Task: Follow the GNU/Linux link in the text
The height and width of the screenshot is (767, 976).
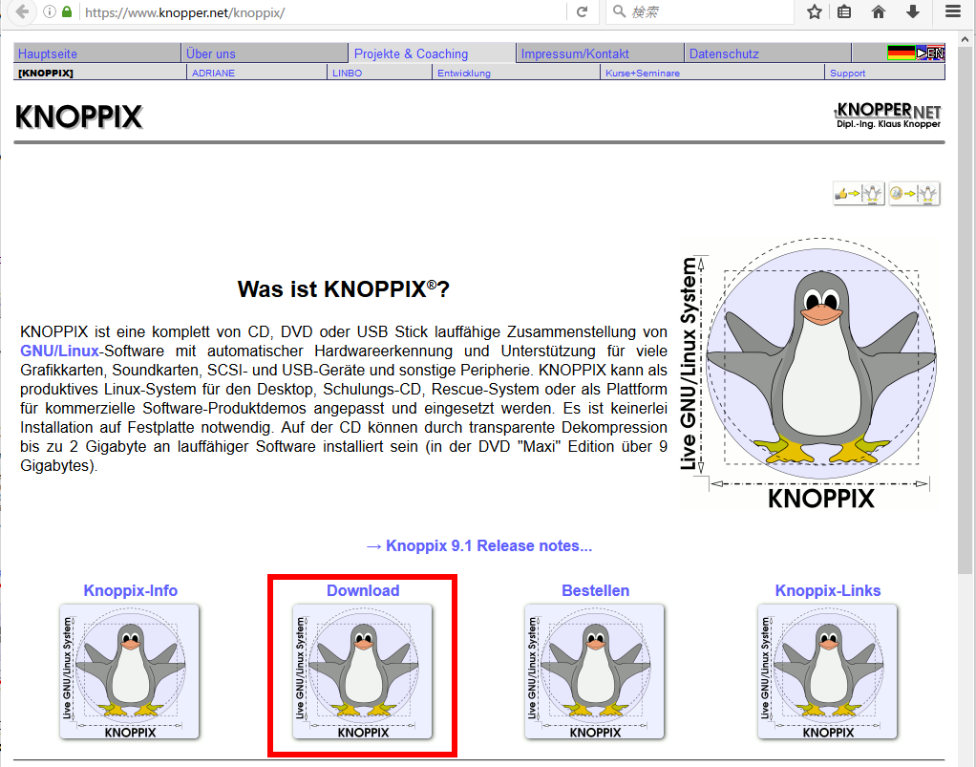Action: [59, 352]
